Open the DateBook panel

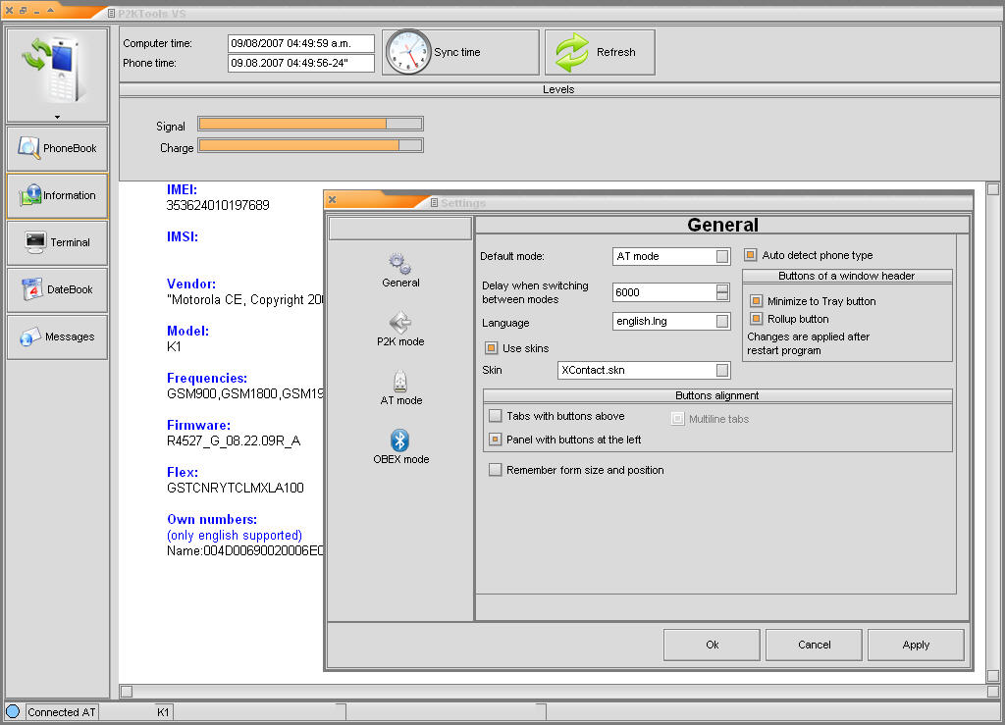57,289
